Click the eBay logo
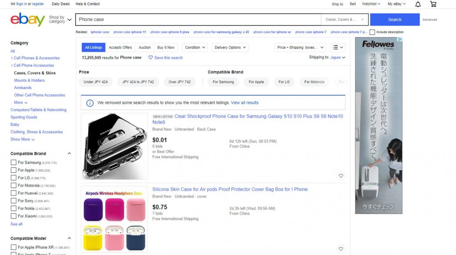Image resolution: width=456 pixels, height=255 pixels. pyautogui.click(x=28, y=20)
